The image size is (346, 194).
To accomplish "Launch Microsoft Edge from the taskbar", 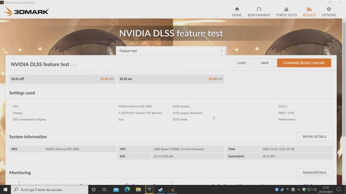I will coord(127,189).
